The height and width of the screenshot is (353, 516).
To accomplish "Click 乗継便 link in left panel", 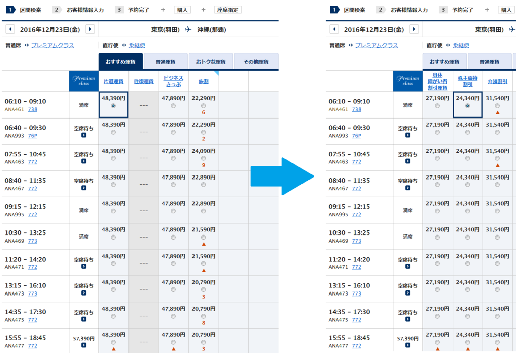I will tap(137, 45).
